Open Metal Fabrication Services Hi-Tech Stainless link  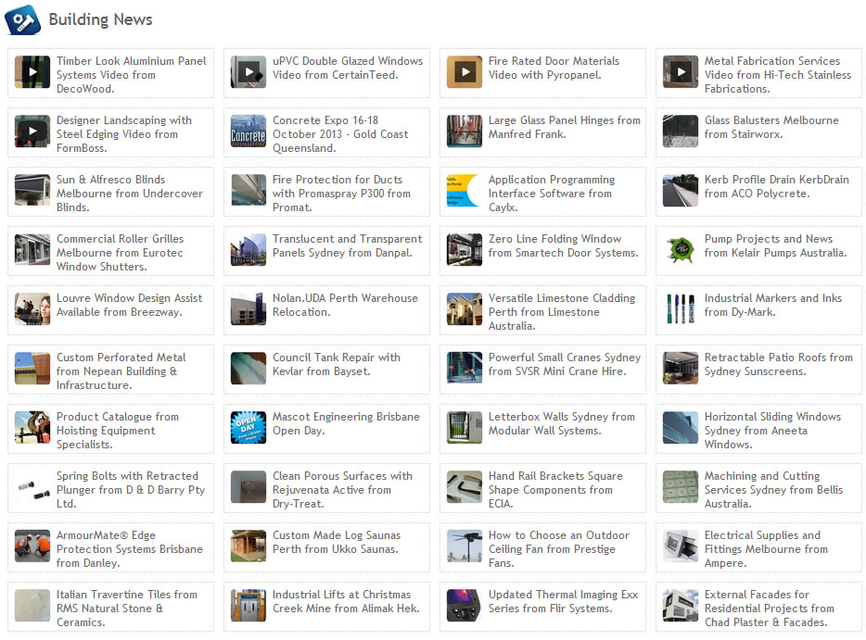click(778, 75)
